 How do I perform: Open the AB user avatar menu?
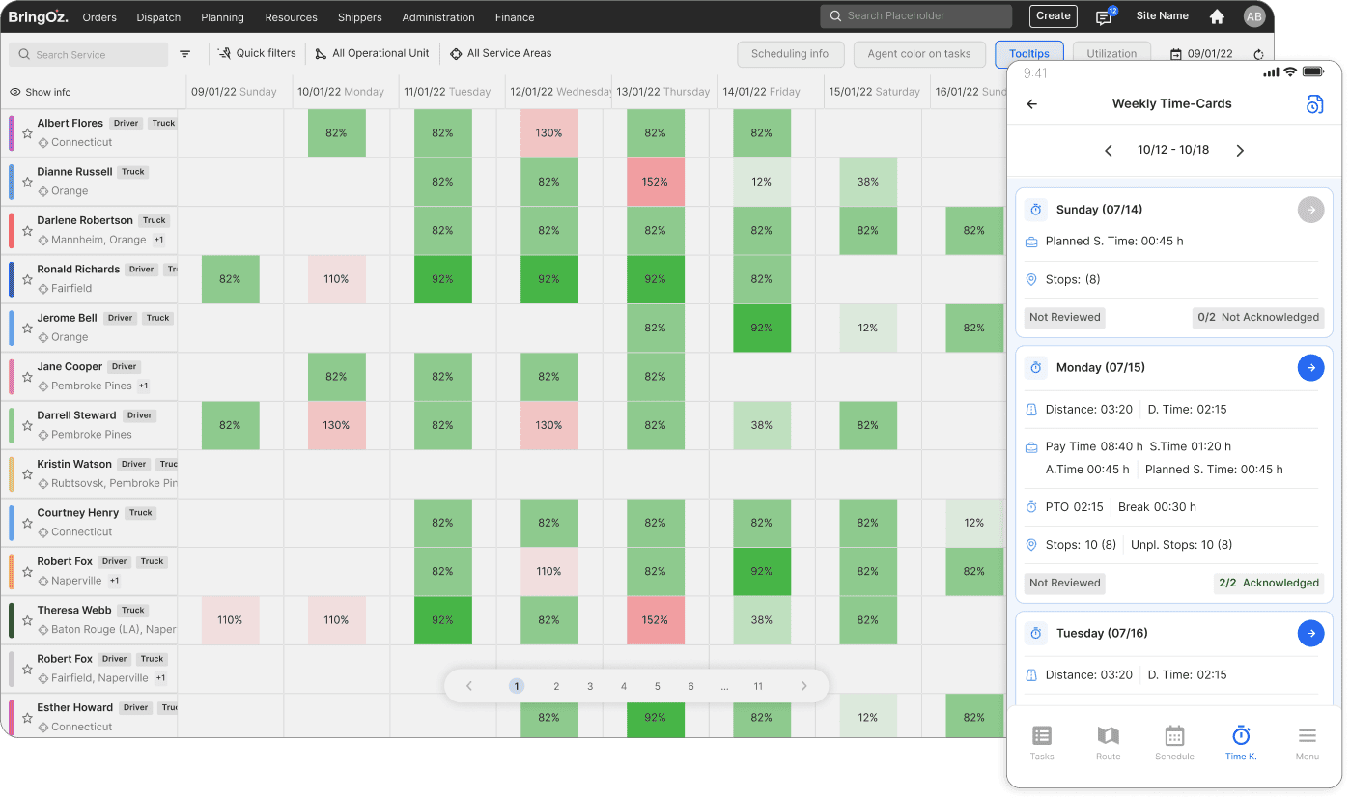pos(1253,16)
